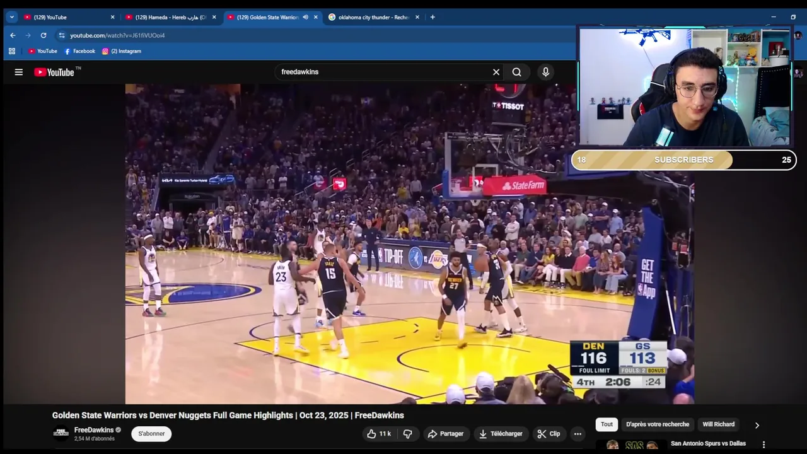Click the video player to pause
This screenshot has width=807, height=454.
[409, 244]
